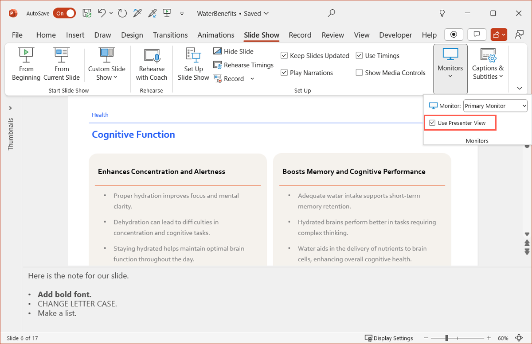Viewport: 532px width, 344px height.
Task: Open the Review tab
Action: coord(332,35)
